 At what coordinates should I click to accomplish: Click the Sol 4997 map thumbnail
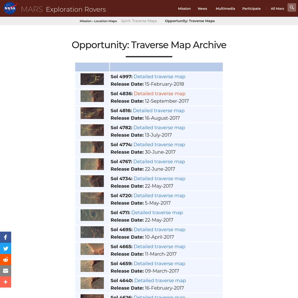pos(92,79)
